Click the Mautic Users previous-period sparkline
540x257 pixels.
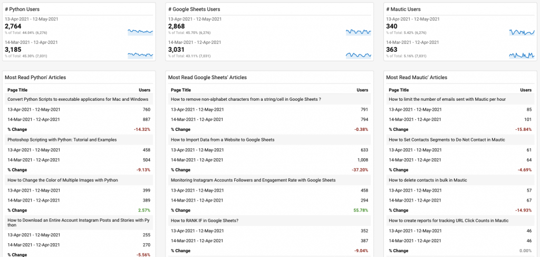pyautogui.click(x=522, y=55)
